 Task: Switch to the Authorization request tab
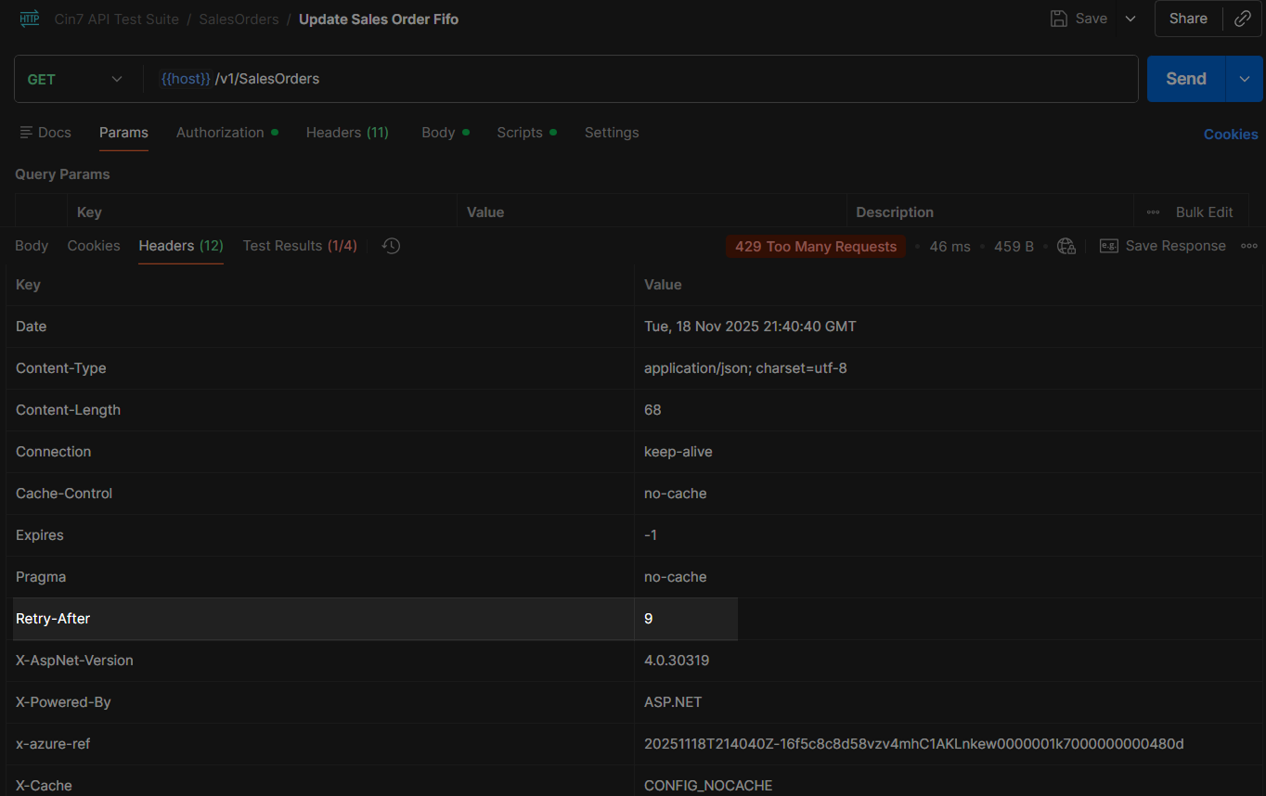(x=220, y=133)
